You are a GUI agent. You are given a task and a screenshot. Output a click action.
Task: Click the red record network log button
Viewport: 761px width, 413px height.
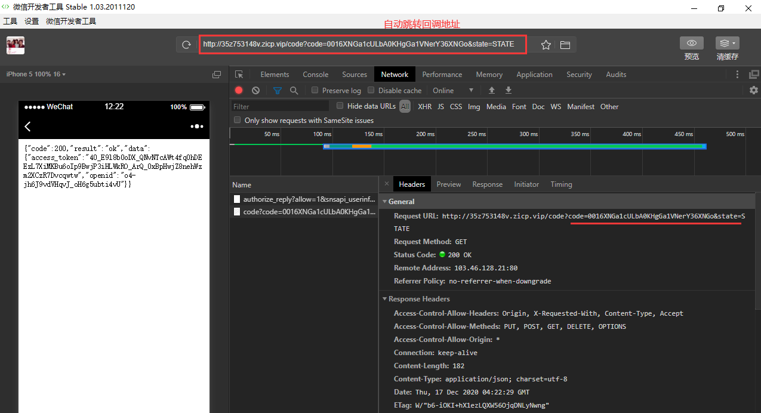click(239, 90)
